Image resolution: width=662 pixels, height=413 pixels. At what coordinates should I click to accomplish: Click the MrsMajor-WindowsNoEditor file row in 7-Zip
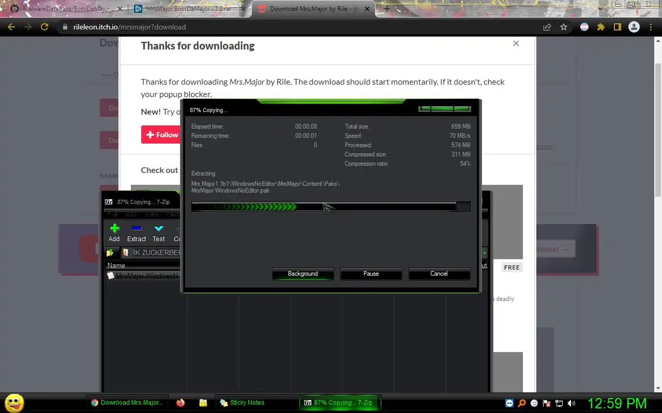click(x=143, y=276)
